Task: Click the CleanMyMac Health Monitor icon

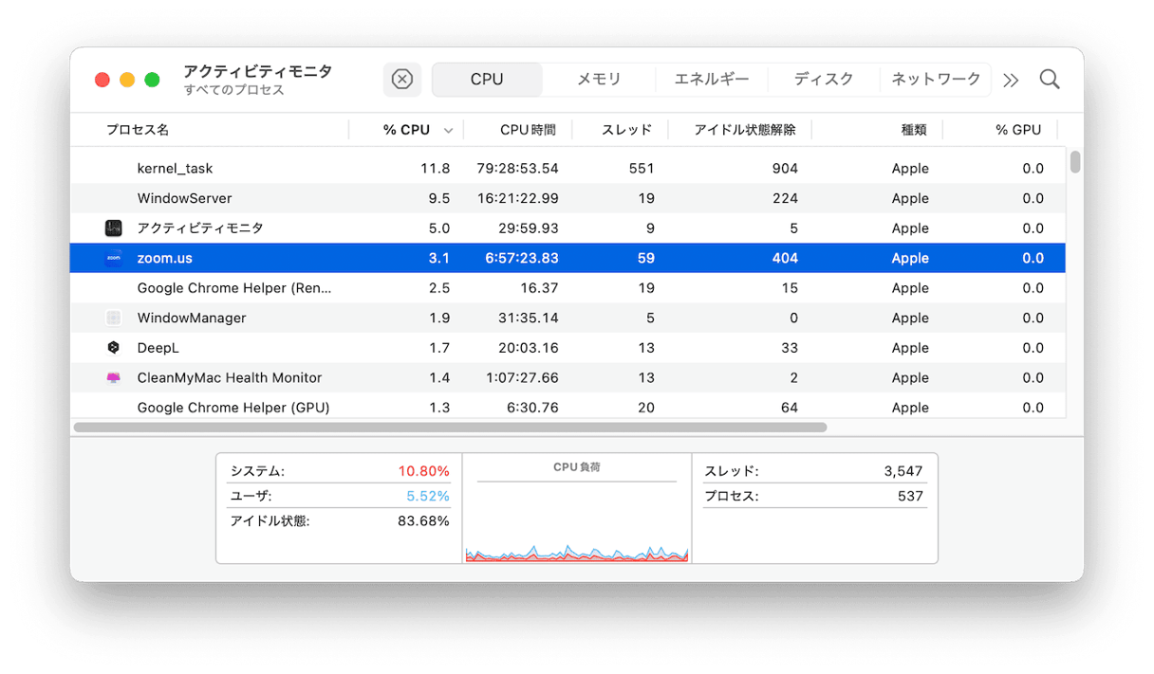Action: coord(114,377)
